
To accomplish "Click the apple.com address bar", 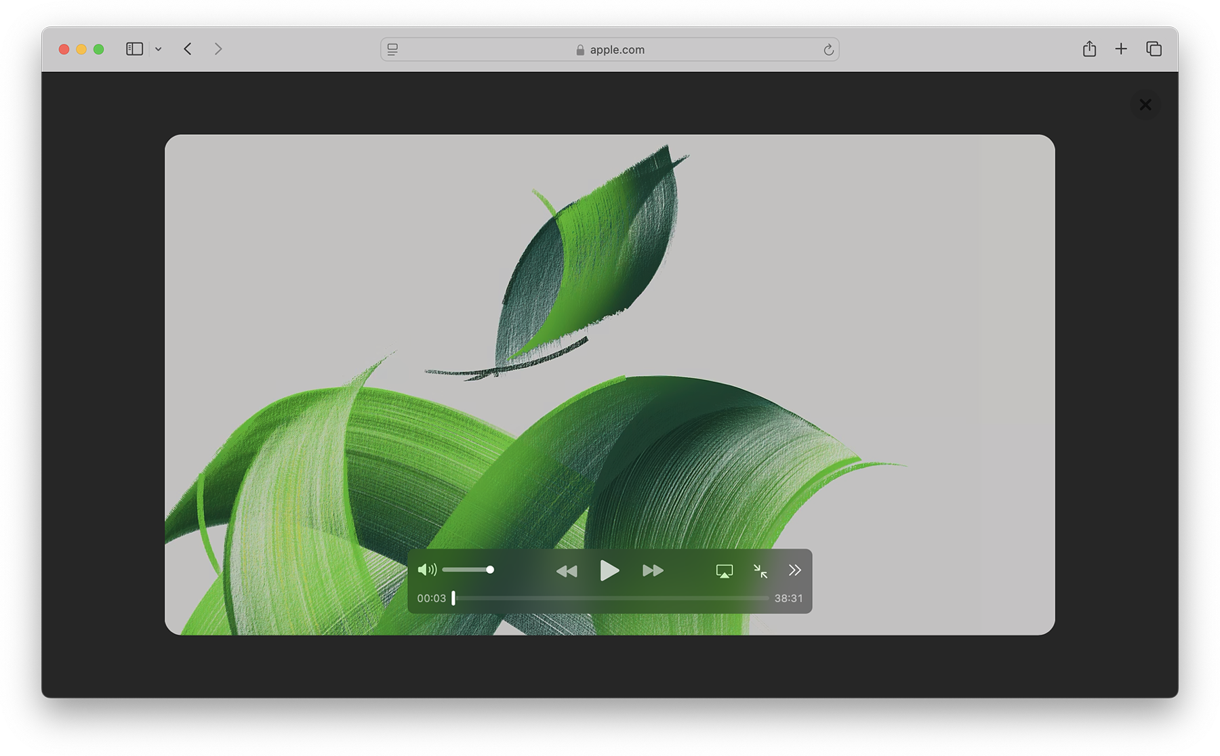I will (609, 49).
